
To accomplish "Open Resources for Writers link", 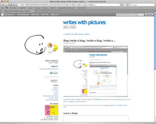I will pos(51,96).
